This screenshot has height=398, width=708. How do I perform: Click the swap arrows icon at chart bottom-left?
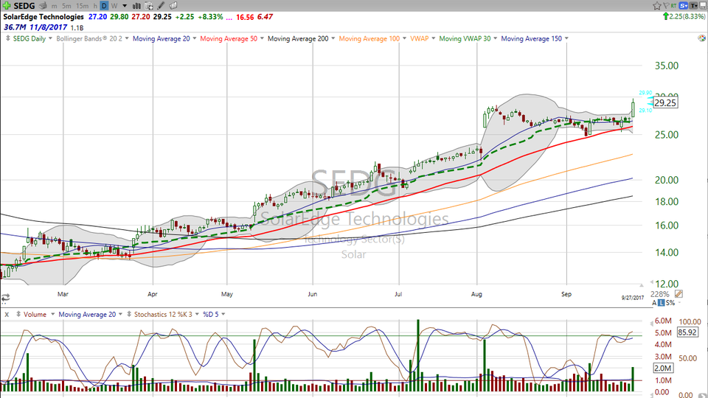tap(5, 297)
